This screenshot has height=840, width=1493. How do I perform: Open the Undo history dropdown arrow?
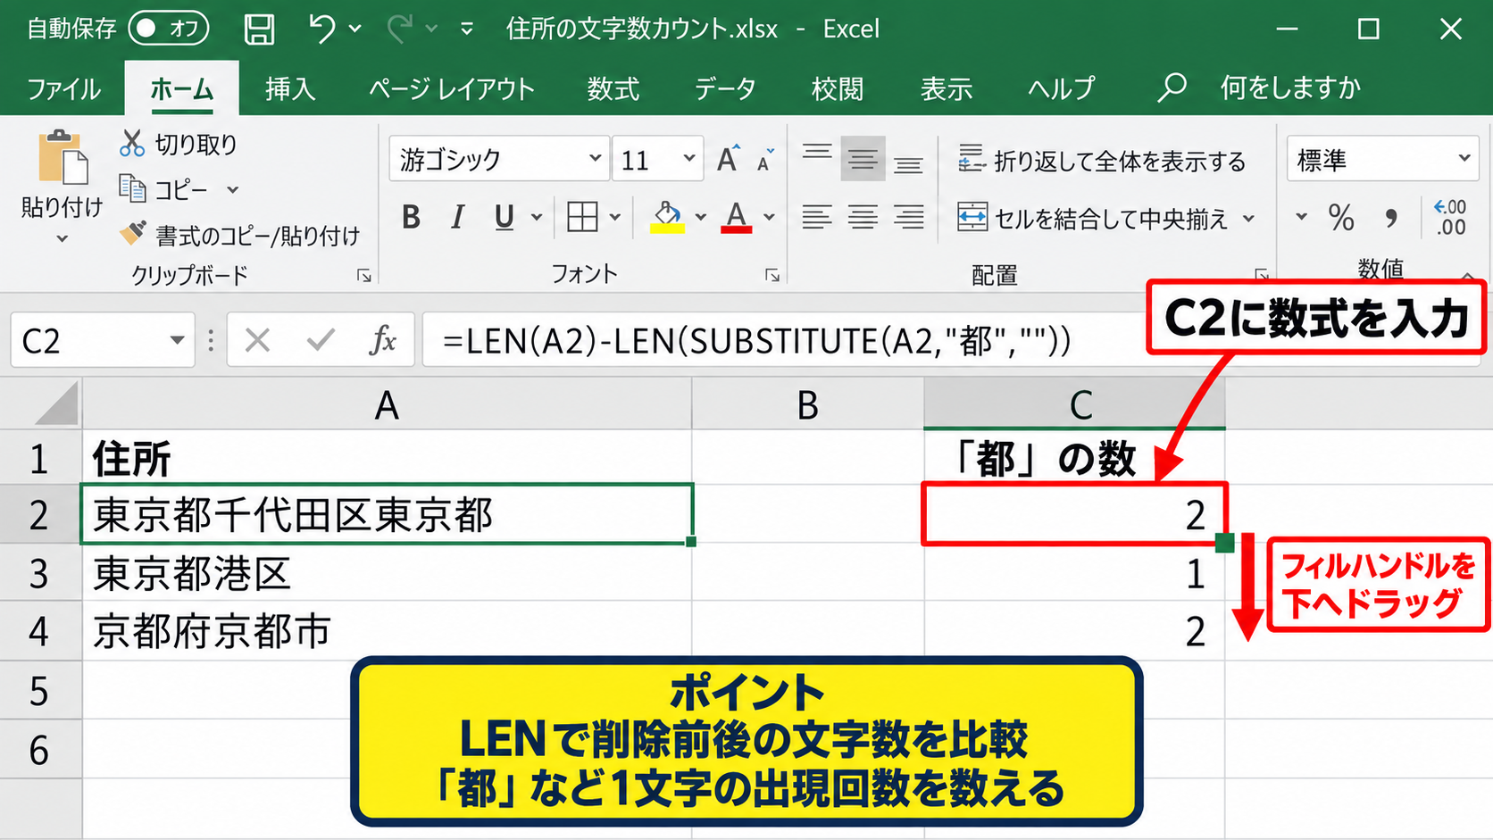coord(355,29)
